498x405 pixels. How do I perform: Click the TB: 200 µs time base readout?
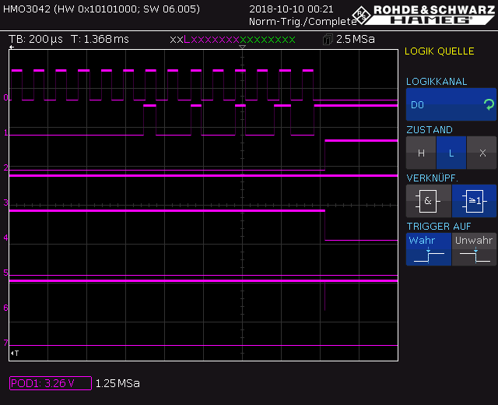[x=36, y=39]
